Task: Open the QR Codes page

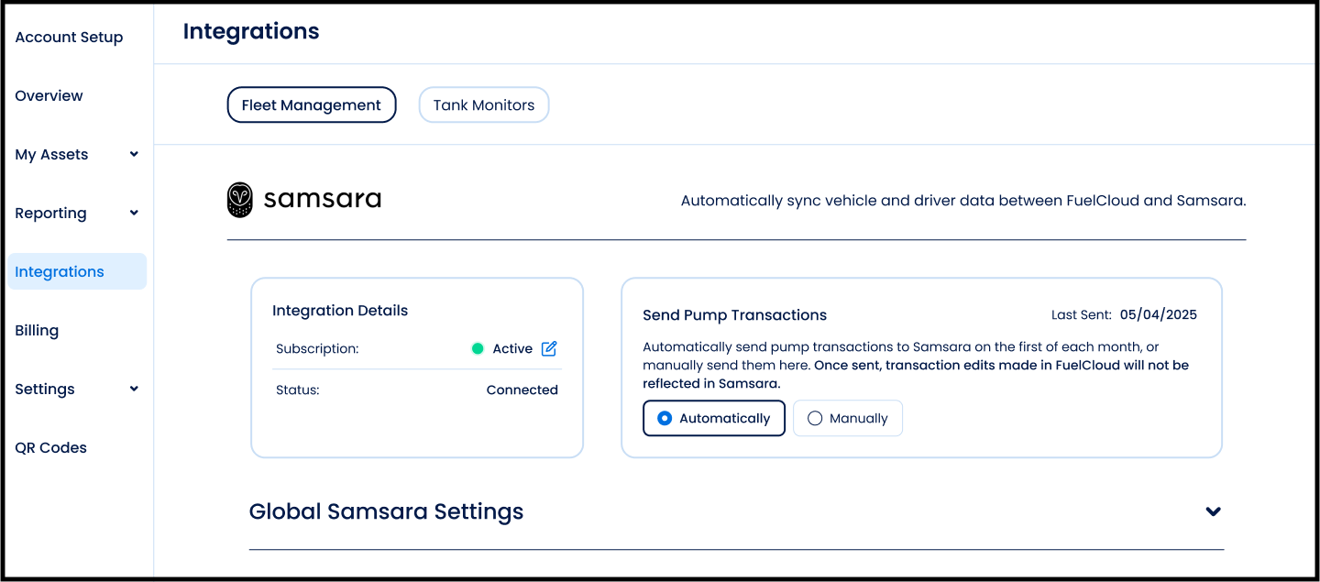Action: [x=50, y=447]
